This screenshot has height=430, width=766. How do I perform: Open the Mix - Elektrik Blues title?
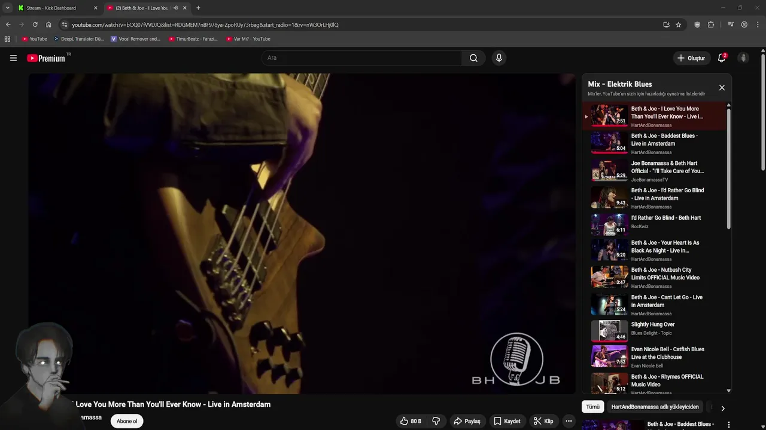619,84
